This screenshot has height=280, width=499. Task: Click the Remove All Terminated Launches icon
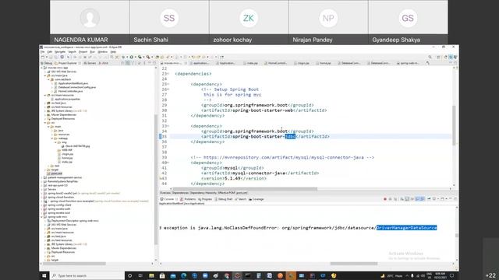coord(395,199)
